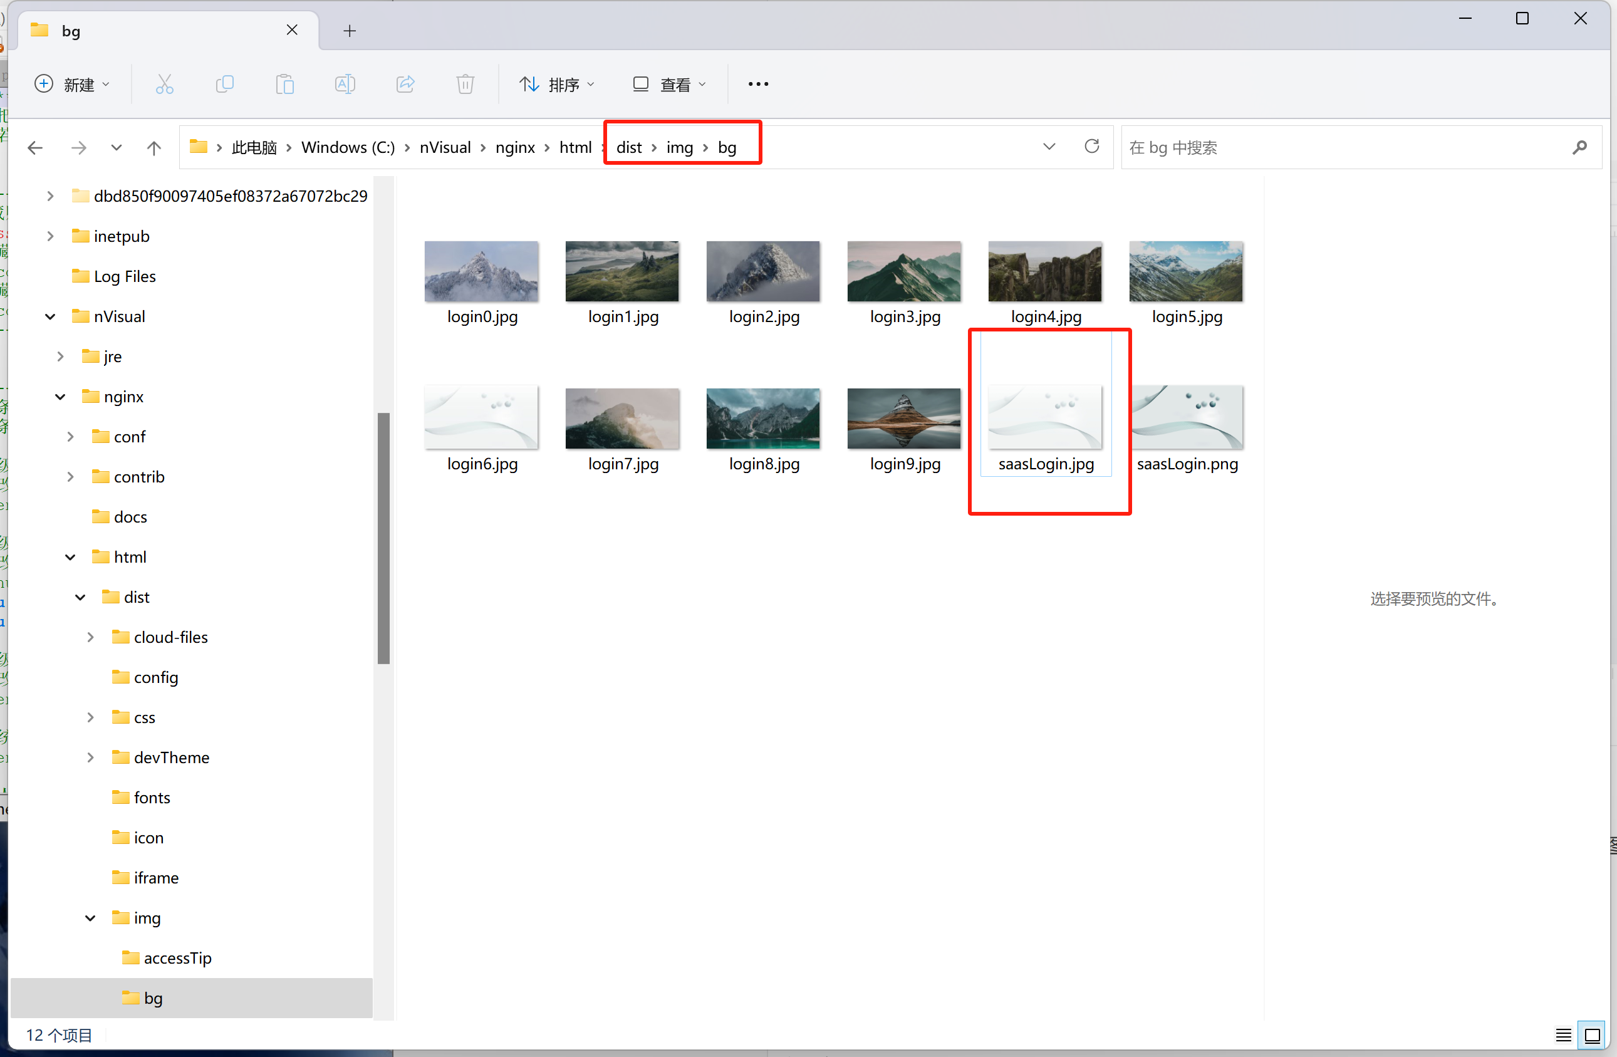Switch to details list view in status bar
The width and height of the screenshot is (1617, 1057).
pyautogui.click(x=1562, y=1035)
